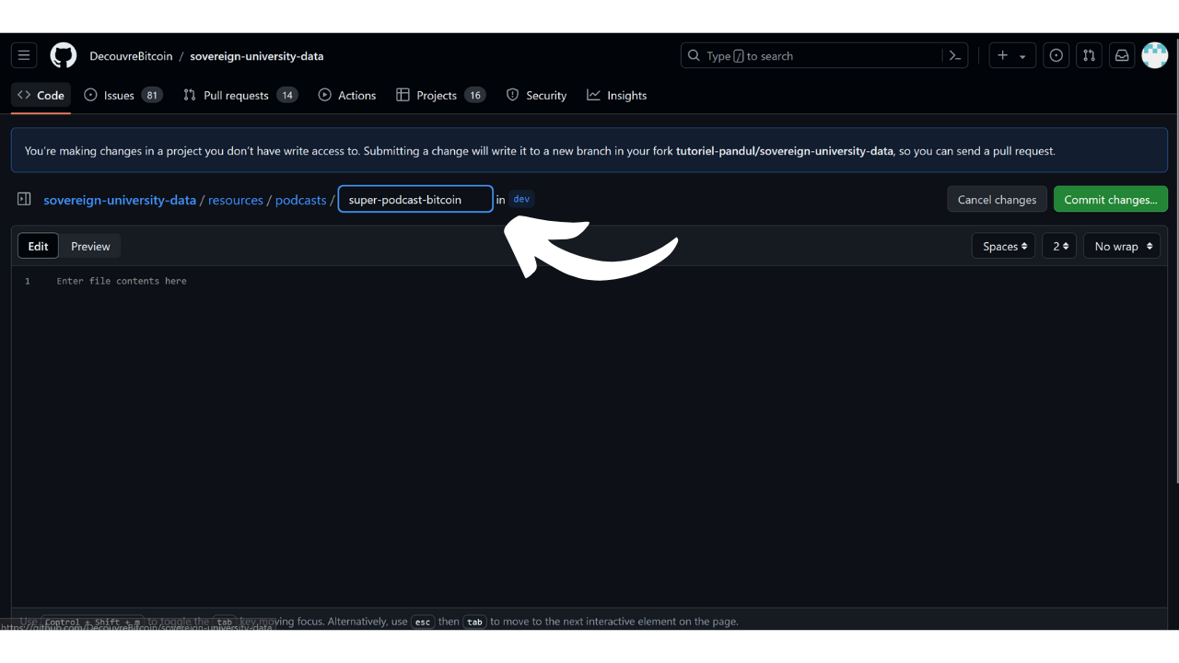The width and height of the screenshot is (1179, 663).
Task: Open the notifications inbox
Action: [1122, 56]
